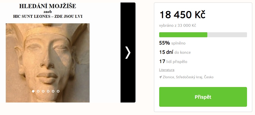Advance carousel with the right chevron arrow

(x=128, y=52)
